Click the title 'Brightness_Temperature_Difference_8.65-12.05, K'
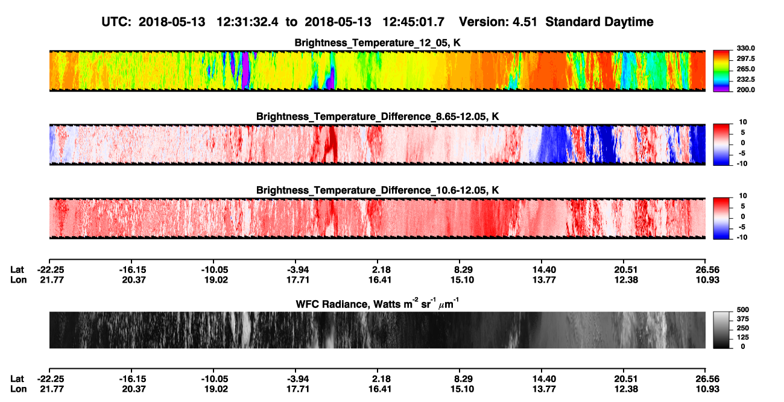This screenshot has width=784, height=402. point(378,116)
